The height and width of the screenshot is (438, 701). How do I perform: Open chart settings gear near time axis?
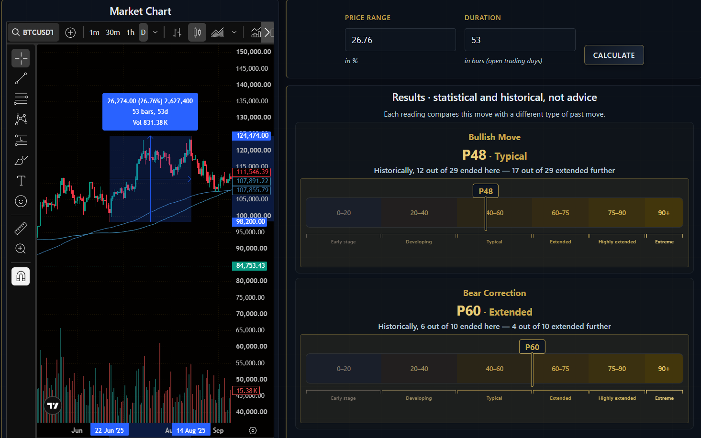253,430
